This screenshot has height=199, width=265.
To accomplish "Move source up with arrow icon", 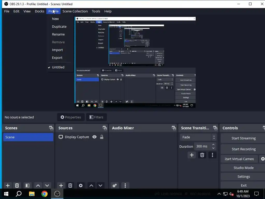I will [x=91, y=186].
